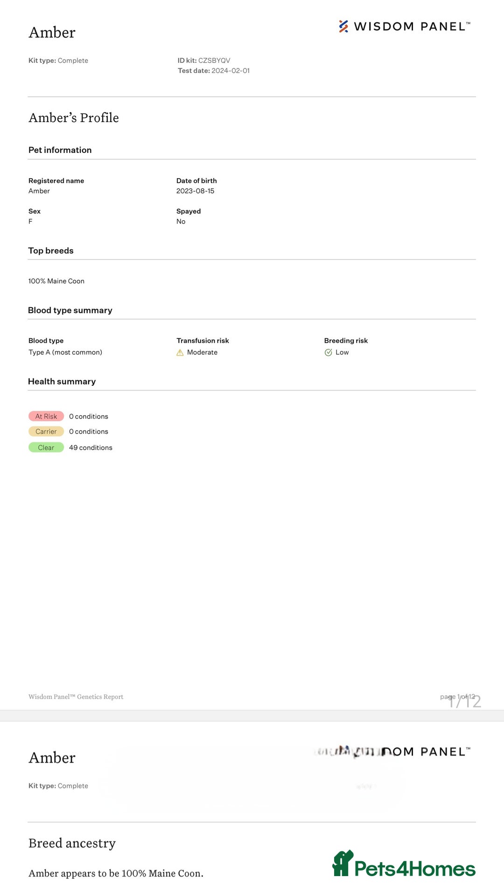Click the Type A blood type value

pyautogui.click(x=65, y=352)
